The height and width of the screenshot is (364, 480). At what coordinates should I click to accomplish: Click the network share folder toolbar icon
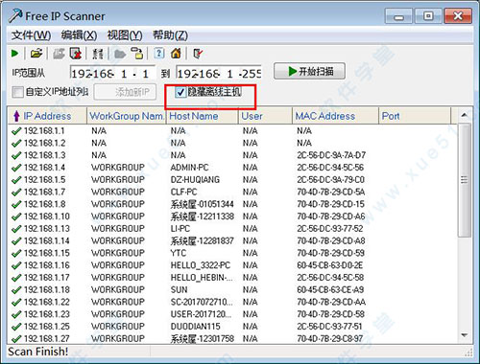(x=137, y=54)
